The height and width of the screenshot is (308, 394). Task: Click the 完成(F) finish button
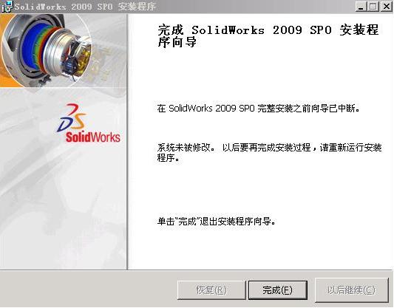pyautogui.click(x=278, y=290)
